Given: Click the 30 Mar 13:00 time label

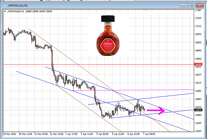Looking at the screenshot, I should [26, 134].
